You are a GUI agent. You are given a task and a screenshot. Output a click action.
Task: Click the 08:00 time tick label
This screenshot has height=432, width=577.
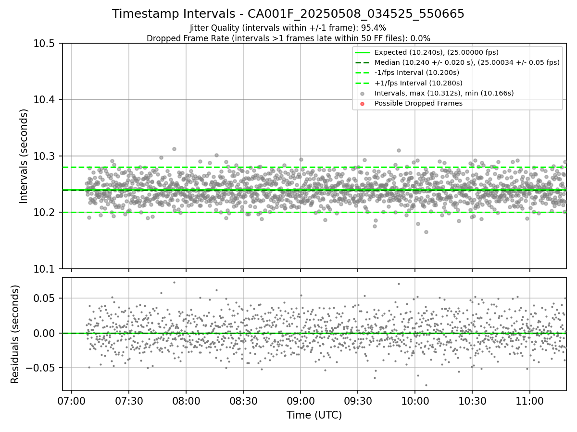point(186,400)
